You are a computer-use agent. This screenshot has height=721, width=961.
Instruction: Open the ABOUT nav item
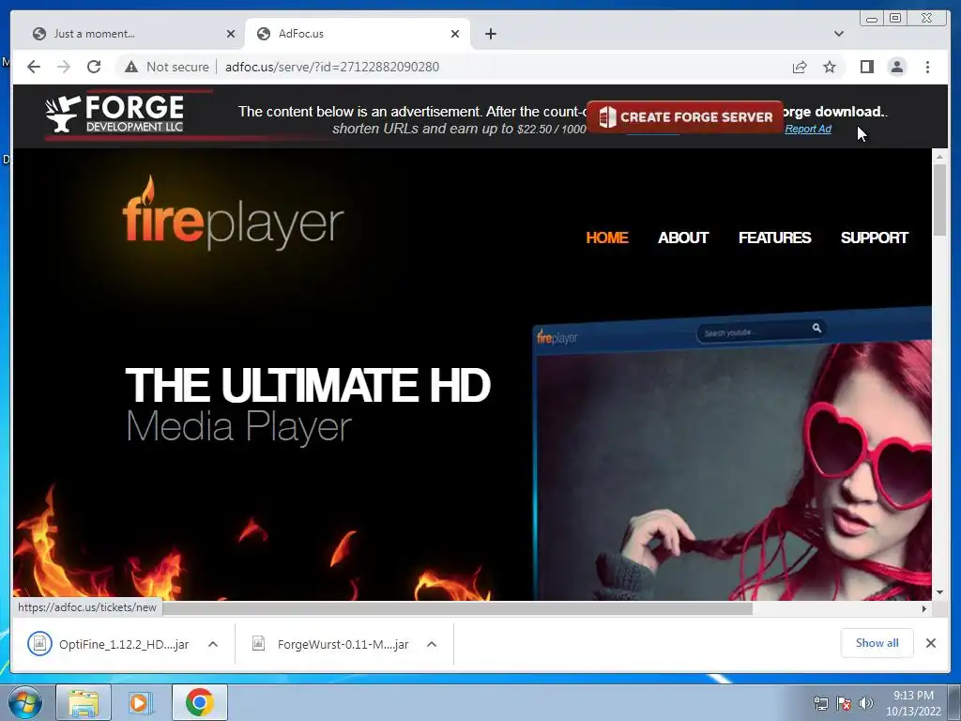point(683,238)
